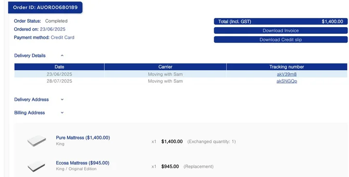Open tracking number akV39m8
Viewport: 349px width, 177px height.
(286, 74)
